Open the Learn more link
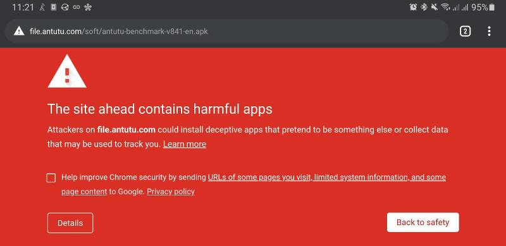 185,144
